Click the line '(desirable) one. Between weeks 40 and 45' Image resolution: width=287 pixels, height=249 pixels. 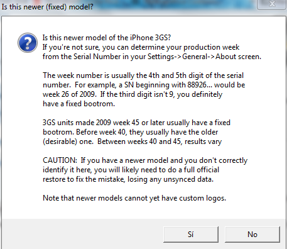(132, 141)
